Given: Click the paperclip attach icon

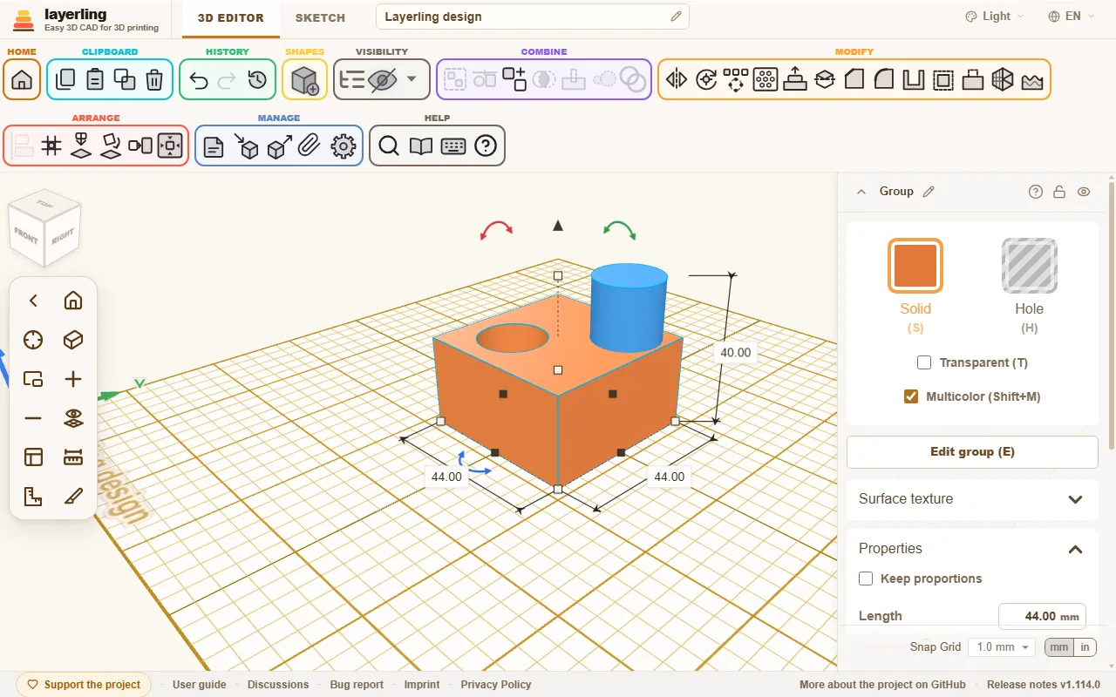Looking at the screenshot, I should (x=309, y=146).
